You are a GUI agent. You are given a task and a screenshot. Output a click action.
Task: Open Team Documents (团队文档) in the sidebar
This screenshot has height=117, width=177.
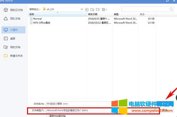[12, 19]
